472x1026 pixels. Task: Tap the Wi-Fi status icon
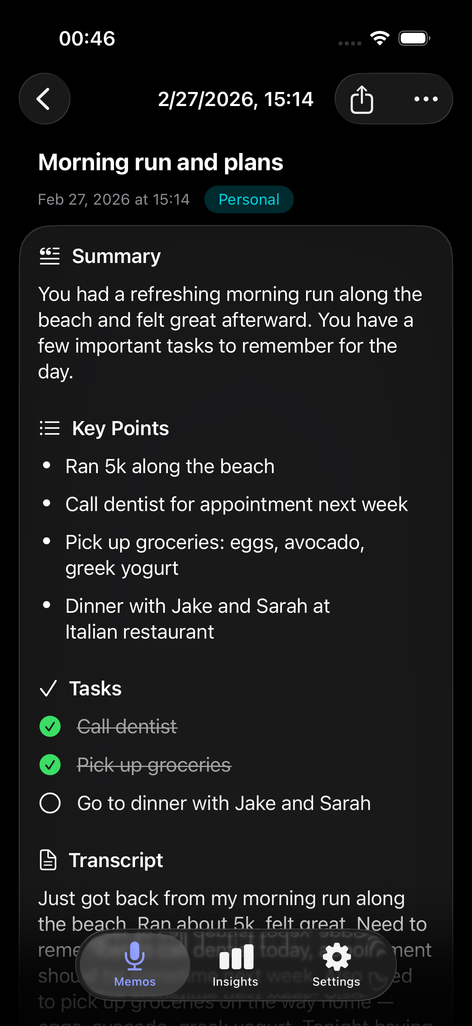pyautogui.click(x=380, y=38)
